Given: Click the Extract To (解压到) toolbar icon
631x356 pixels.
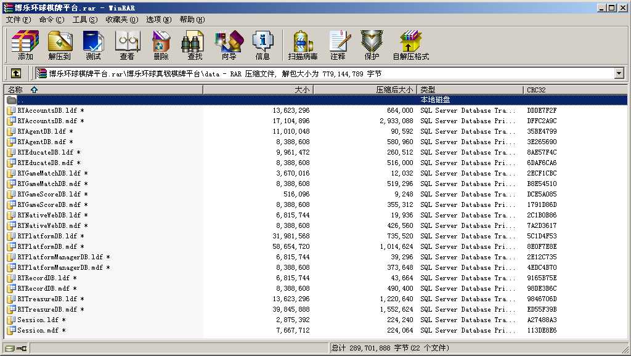Looking at the screenshot, I should click(60, 45).
